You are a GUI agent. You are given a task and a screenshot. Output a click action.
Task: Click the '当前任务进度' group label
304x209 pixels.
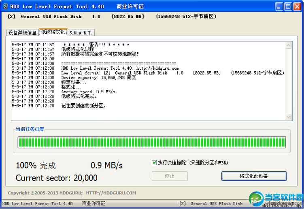click(x=30, y=129)
